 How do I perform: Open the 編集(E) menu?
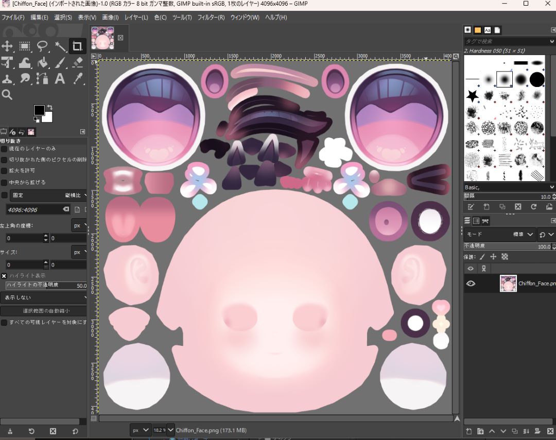coord(39,17)
